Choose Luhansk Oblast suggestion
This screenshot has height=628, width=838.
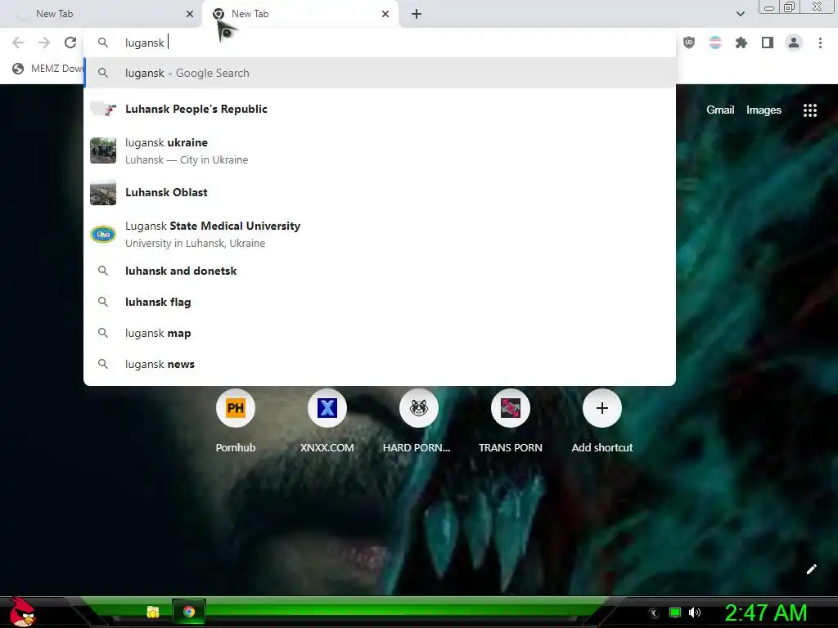pos(380,192)
